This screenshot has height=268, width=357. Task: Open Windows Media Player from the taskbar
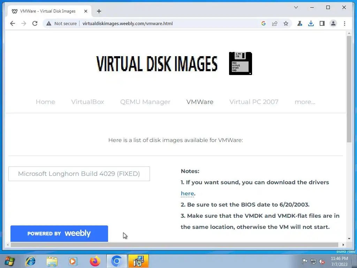tap(73, 261)
